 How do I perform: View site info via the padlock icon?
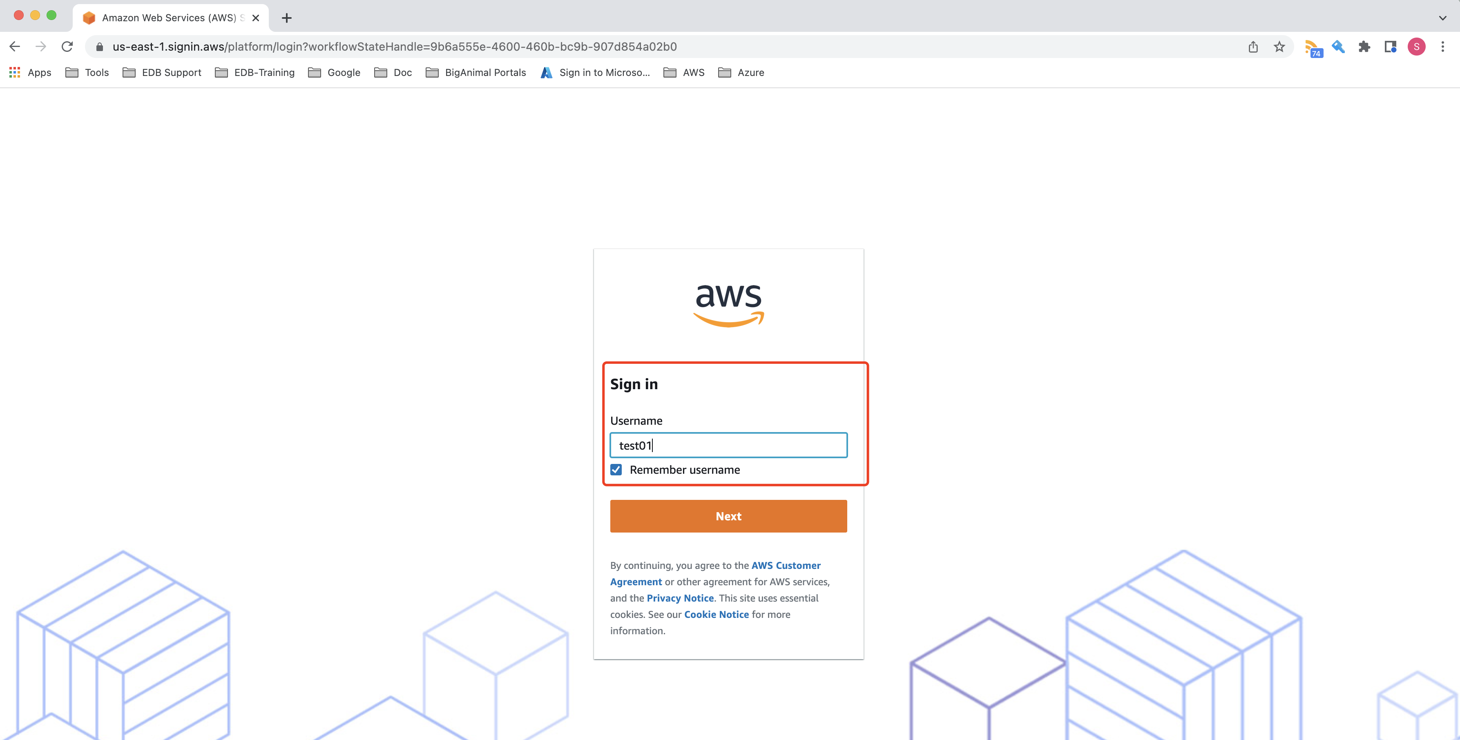(99, 47)
